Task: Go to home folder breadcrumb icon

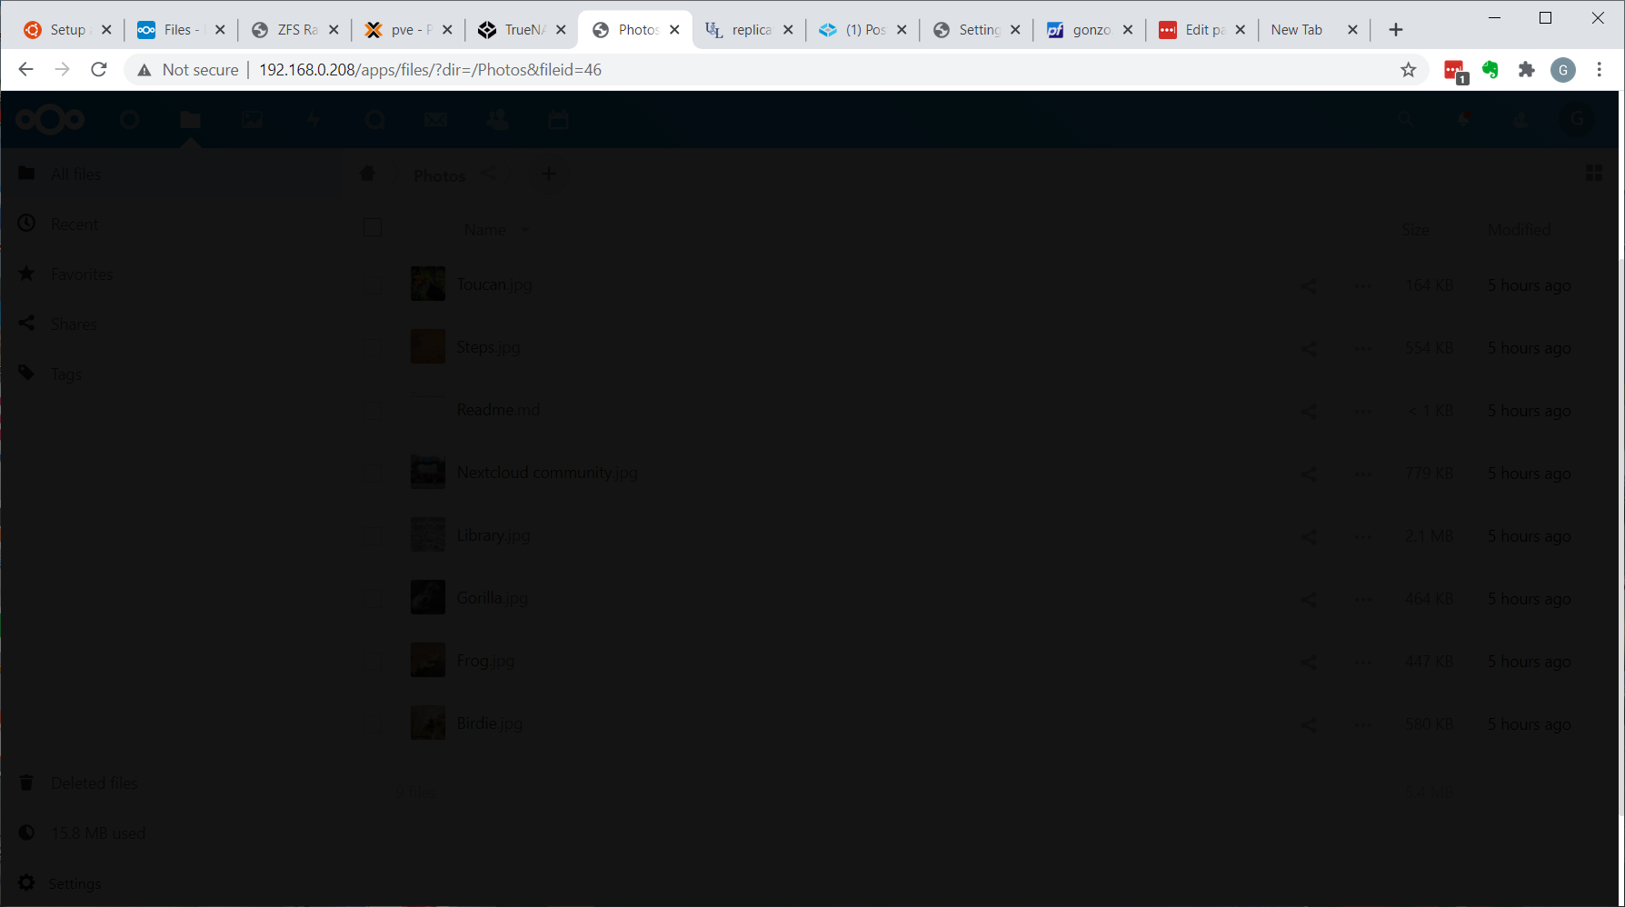Action: pyautogui.click(x=367, y=173)
